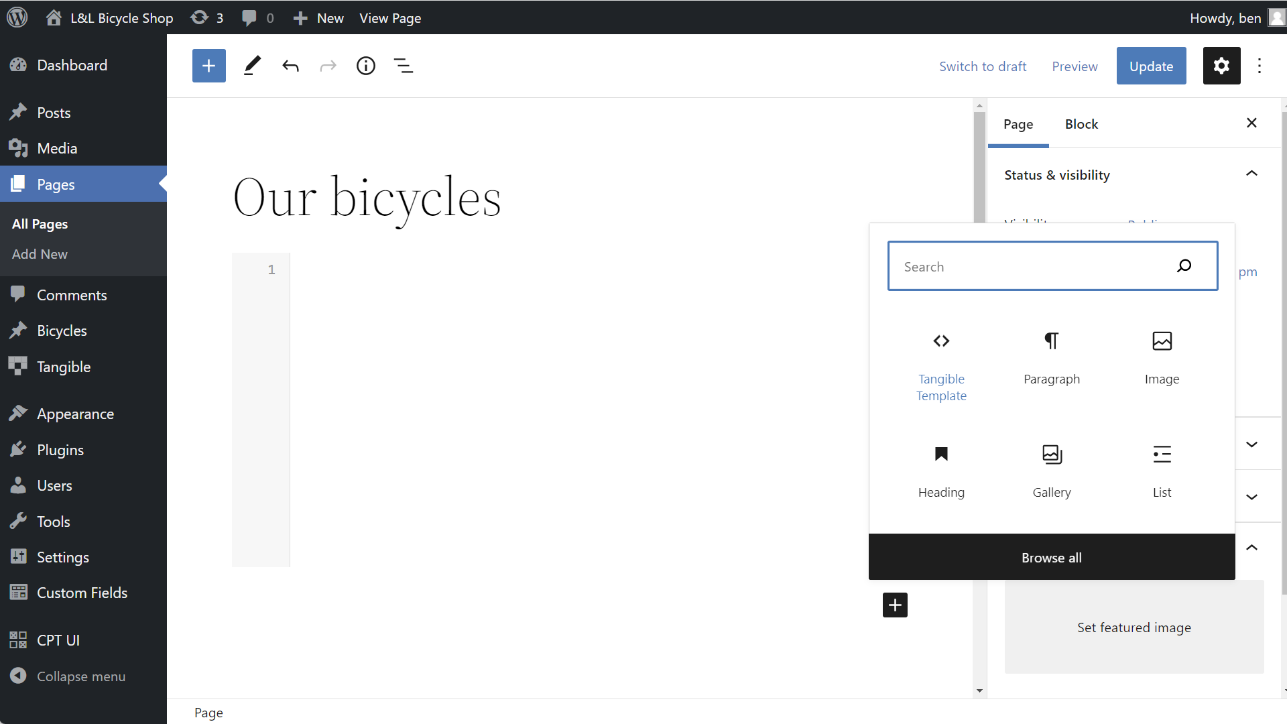
Task: Open Appearance in the admin menu
Action: click(x=75, y=414)
